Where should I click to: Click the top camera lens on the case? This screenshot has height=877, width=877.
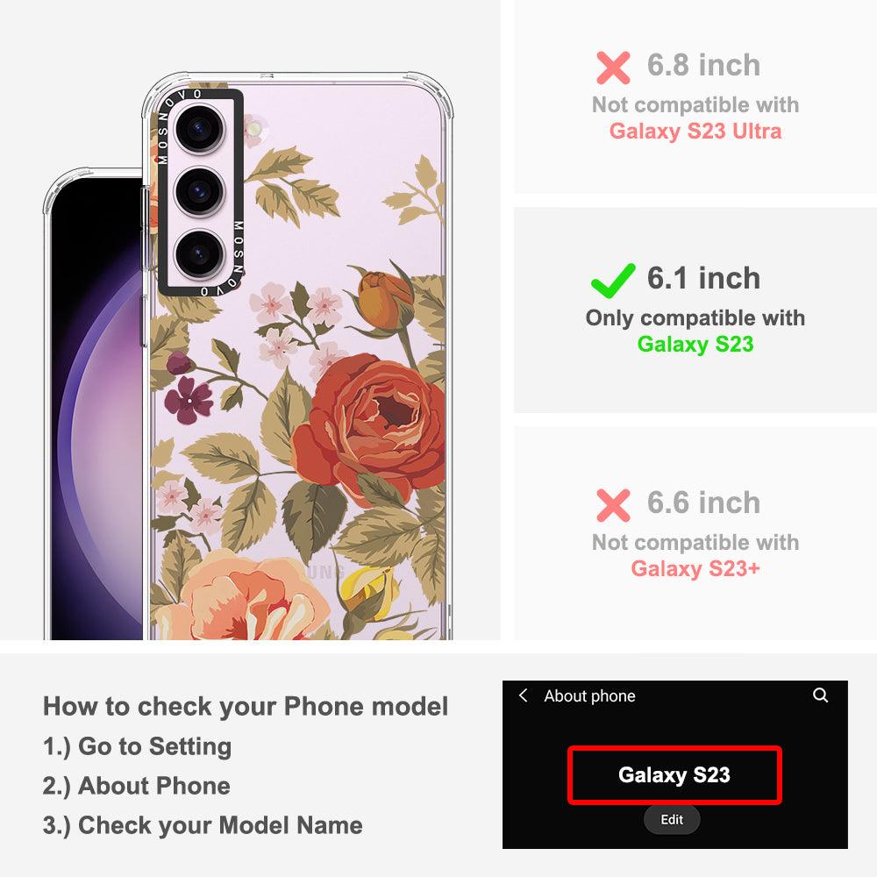pyautogui.click(x=200, y=129)
